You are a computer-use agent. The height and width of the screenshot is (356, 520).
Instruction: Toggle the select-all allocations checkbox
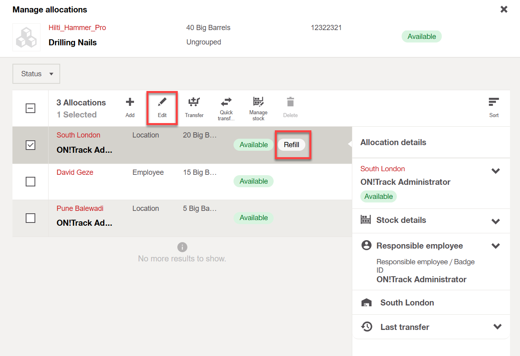pyautogui.click(x=30, y=108)
